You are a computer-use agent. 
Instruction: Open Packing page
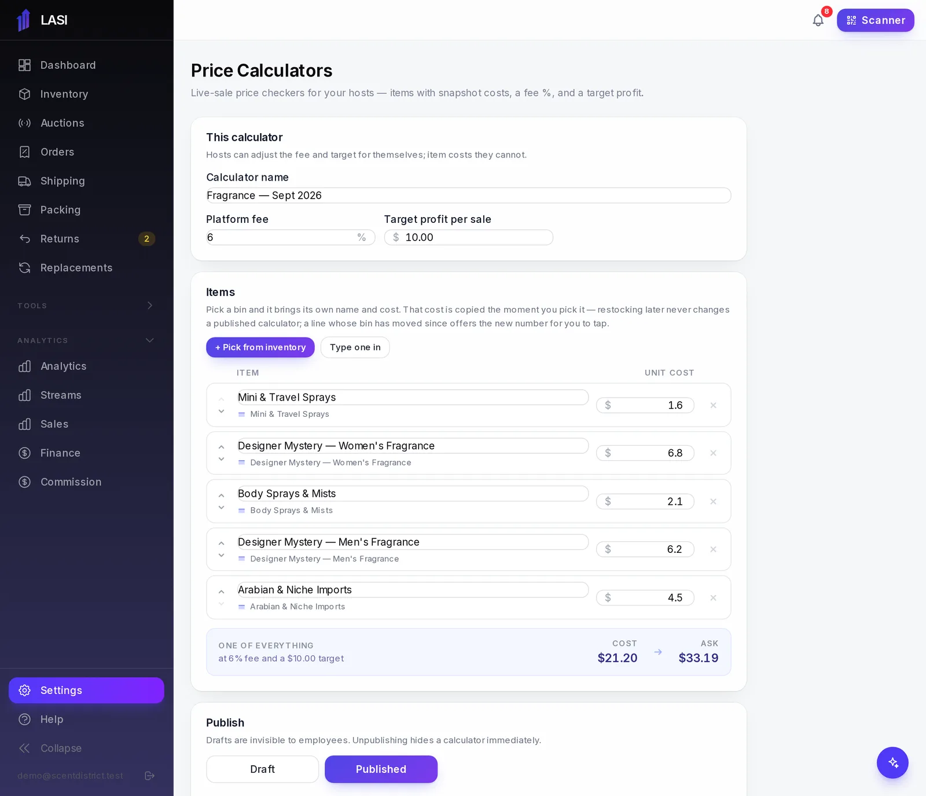[x=86, y=210]
